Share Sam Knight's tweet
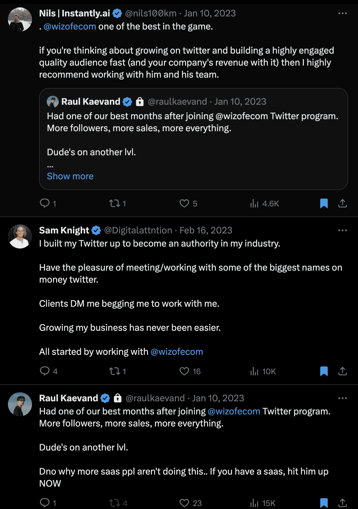This screenshot has height=509, width=358. coord(342,371)
